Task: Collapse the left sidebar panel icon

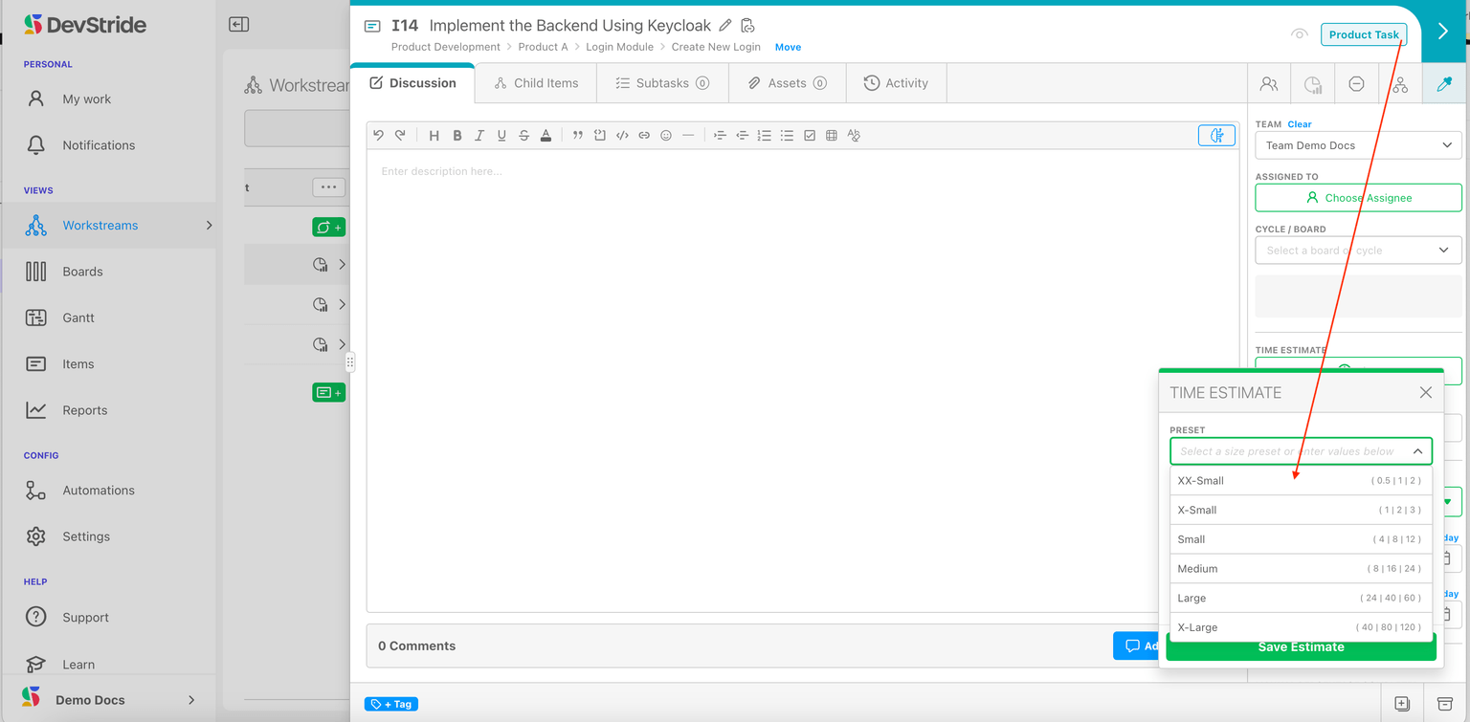Action: [x=239, y=25]
